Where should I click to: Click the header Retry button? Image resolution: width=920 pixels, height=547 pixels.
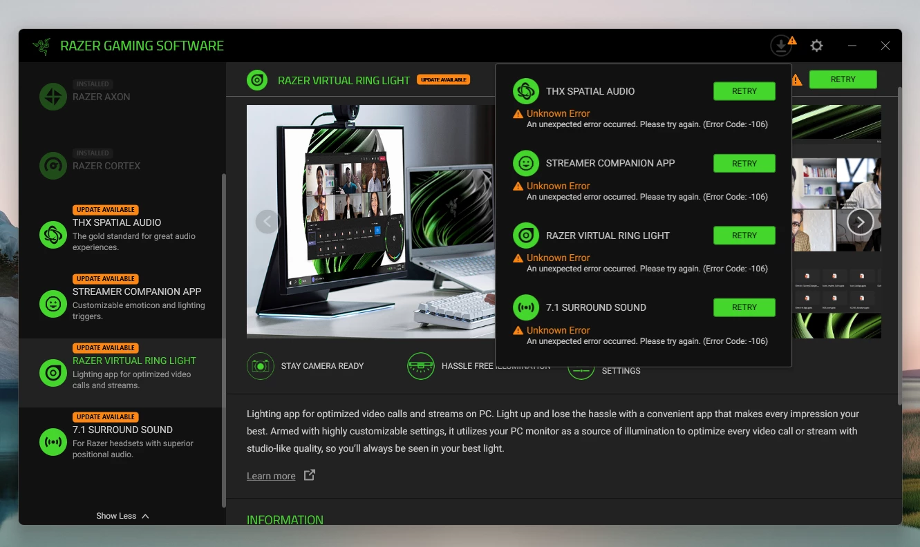click(x=843, y=79)
